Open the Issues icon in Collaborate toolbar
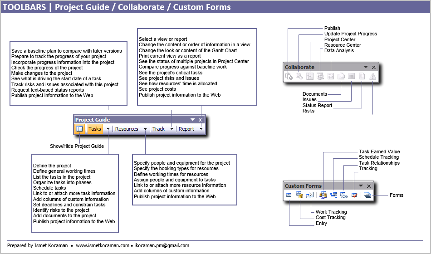431x254 pixels. coord(352,77)
